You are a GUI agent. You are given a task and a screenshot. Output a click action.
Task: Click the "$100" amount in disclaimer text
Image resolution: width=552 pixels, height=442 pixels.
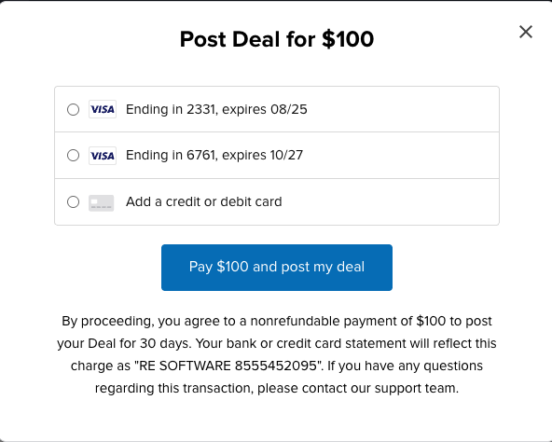click(431, 321)
